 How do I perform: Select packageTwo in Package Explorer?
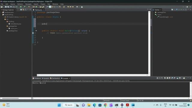pyautogui.click(x=12, y=31)
